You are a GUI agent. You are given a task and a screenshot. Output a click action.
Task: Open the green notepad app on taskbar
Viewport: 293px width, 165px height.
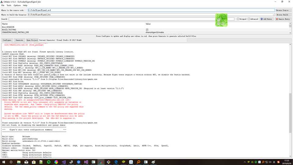[x=41, y=162]
